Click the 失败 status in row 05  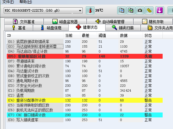148,56
